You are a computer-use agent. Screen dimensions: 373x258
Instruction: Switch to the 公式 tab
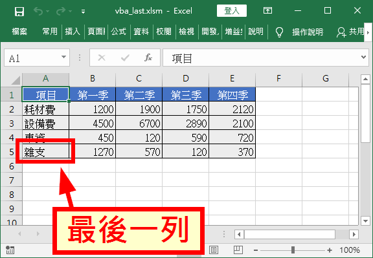[x=119, y=31]
